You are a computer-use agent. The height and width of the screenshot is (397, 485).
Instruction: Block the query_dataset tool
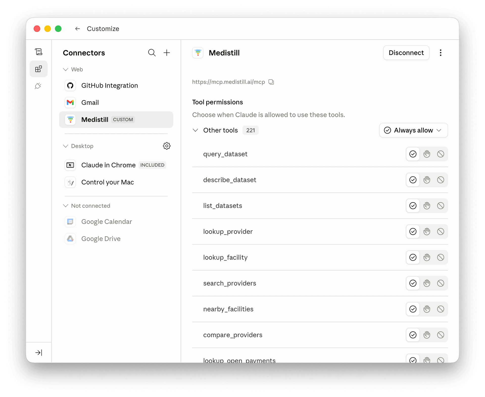pos(441,154)
